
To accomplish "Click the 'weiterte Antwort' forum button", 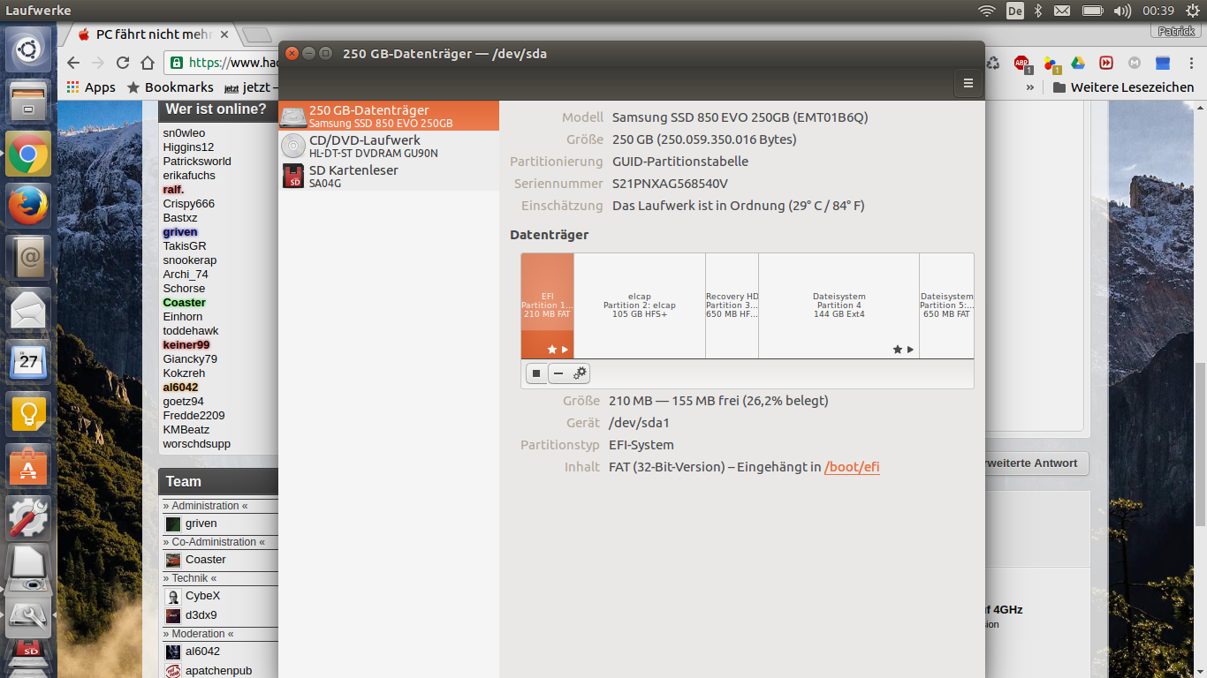I will click(x=1036, y=463).
